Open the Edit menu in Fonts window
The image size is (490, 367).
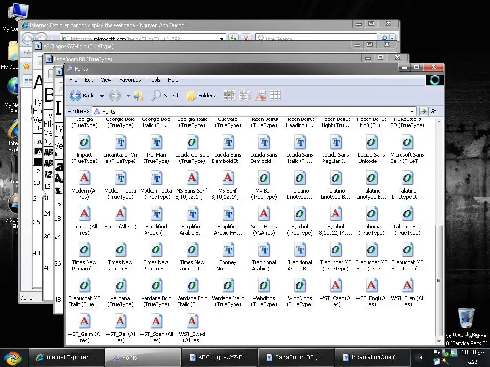click(89, 80)
